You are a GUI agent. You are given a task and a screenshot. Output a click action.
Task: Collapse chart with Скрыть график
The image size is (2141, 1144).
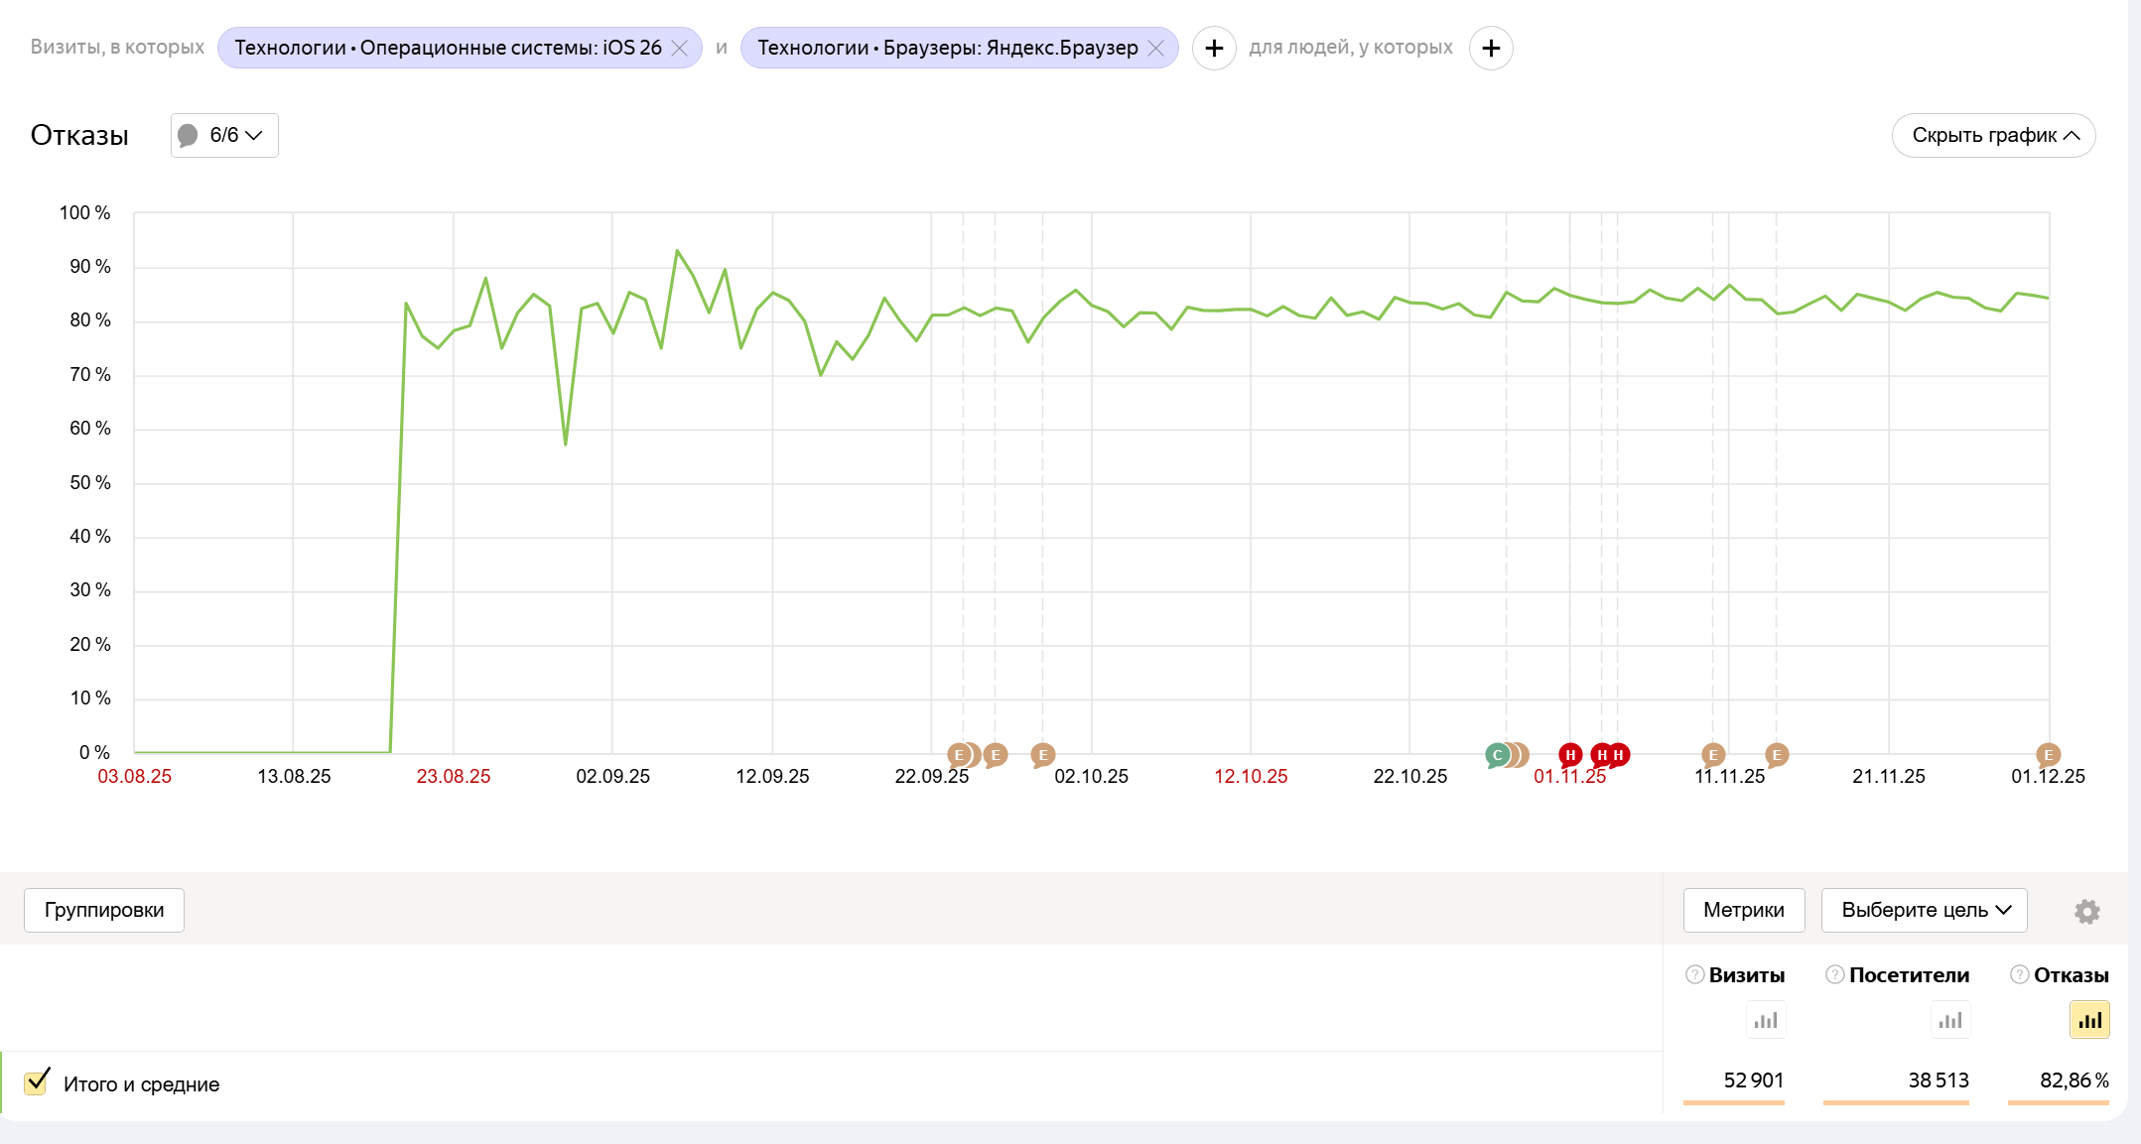pyautogui.click(x=1993, y=135)
